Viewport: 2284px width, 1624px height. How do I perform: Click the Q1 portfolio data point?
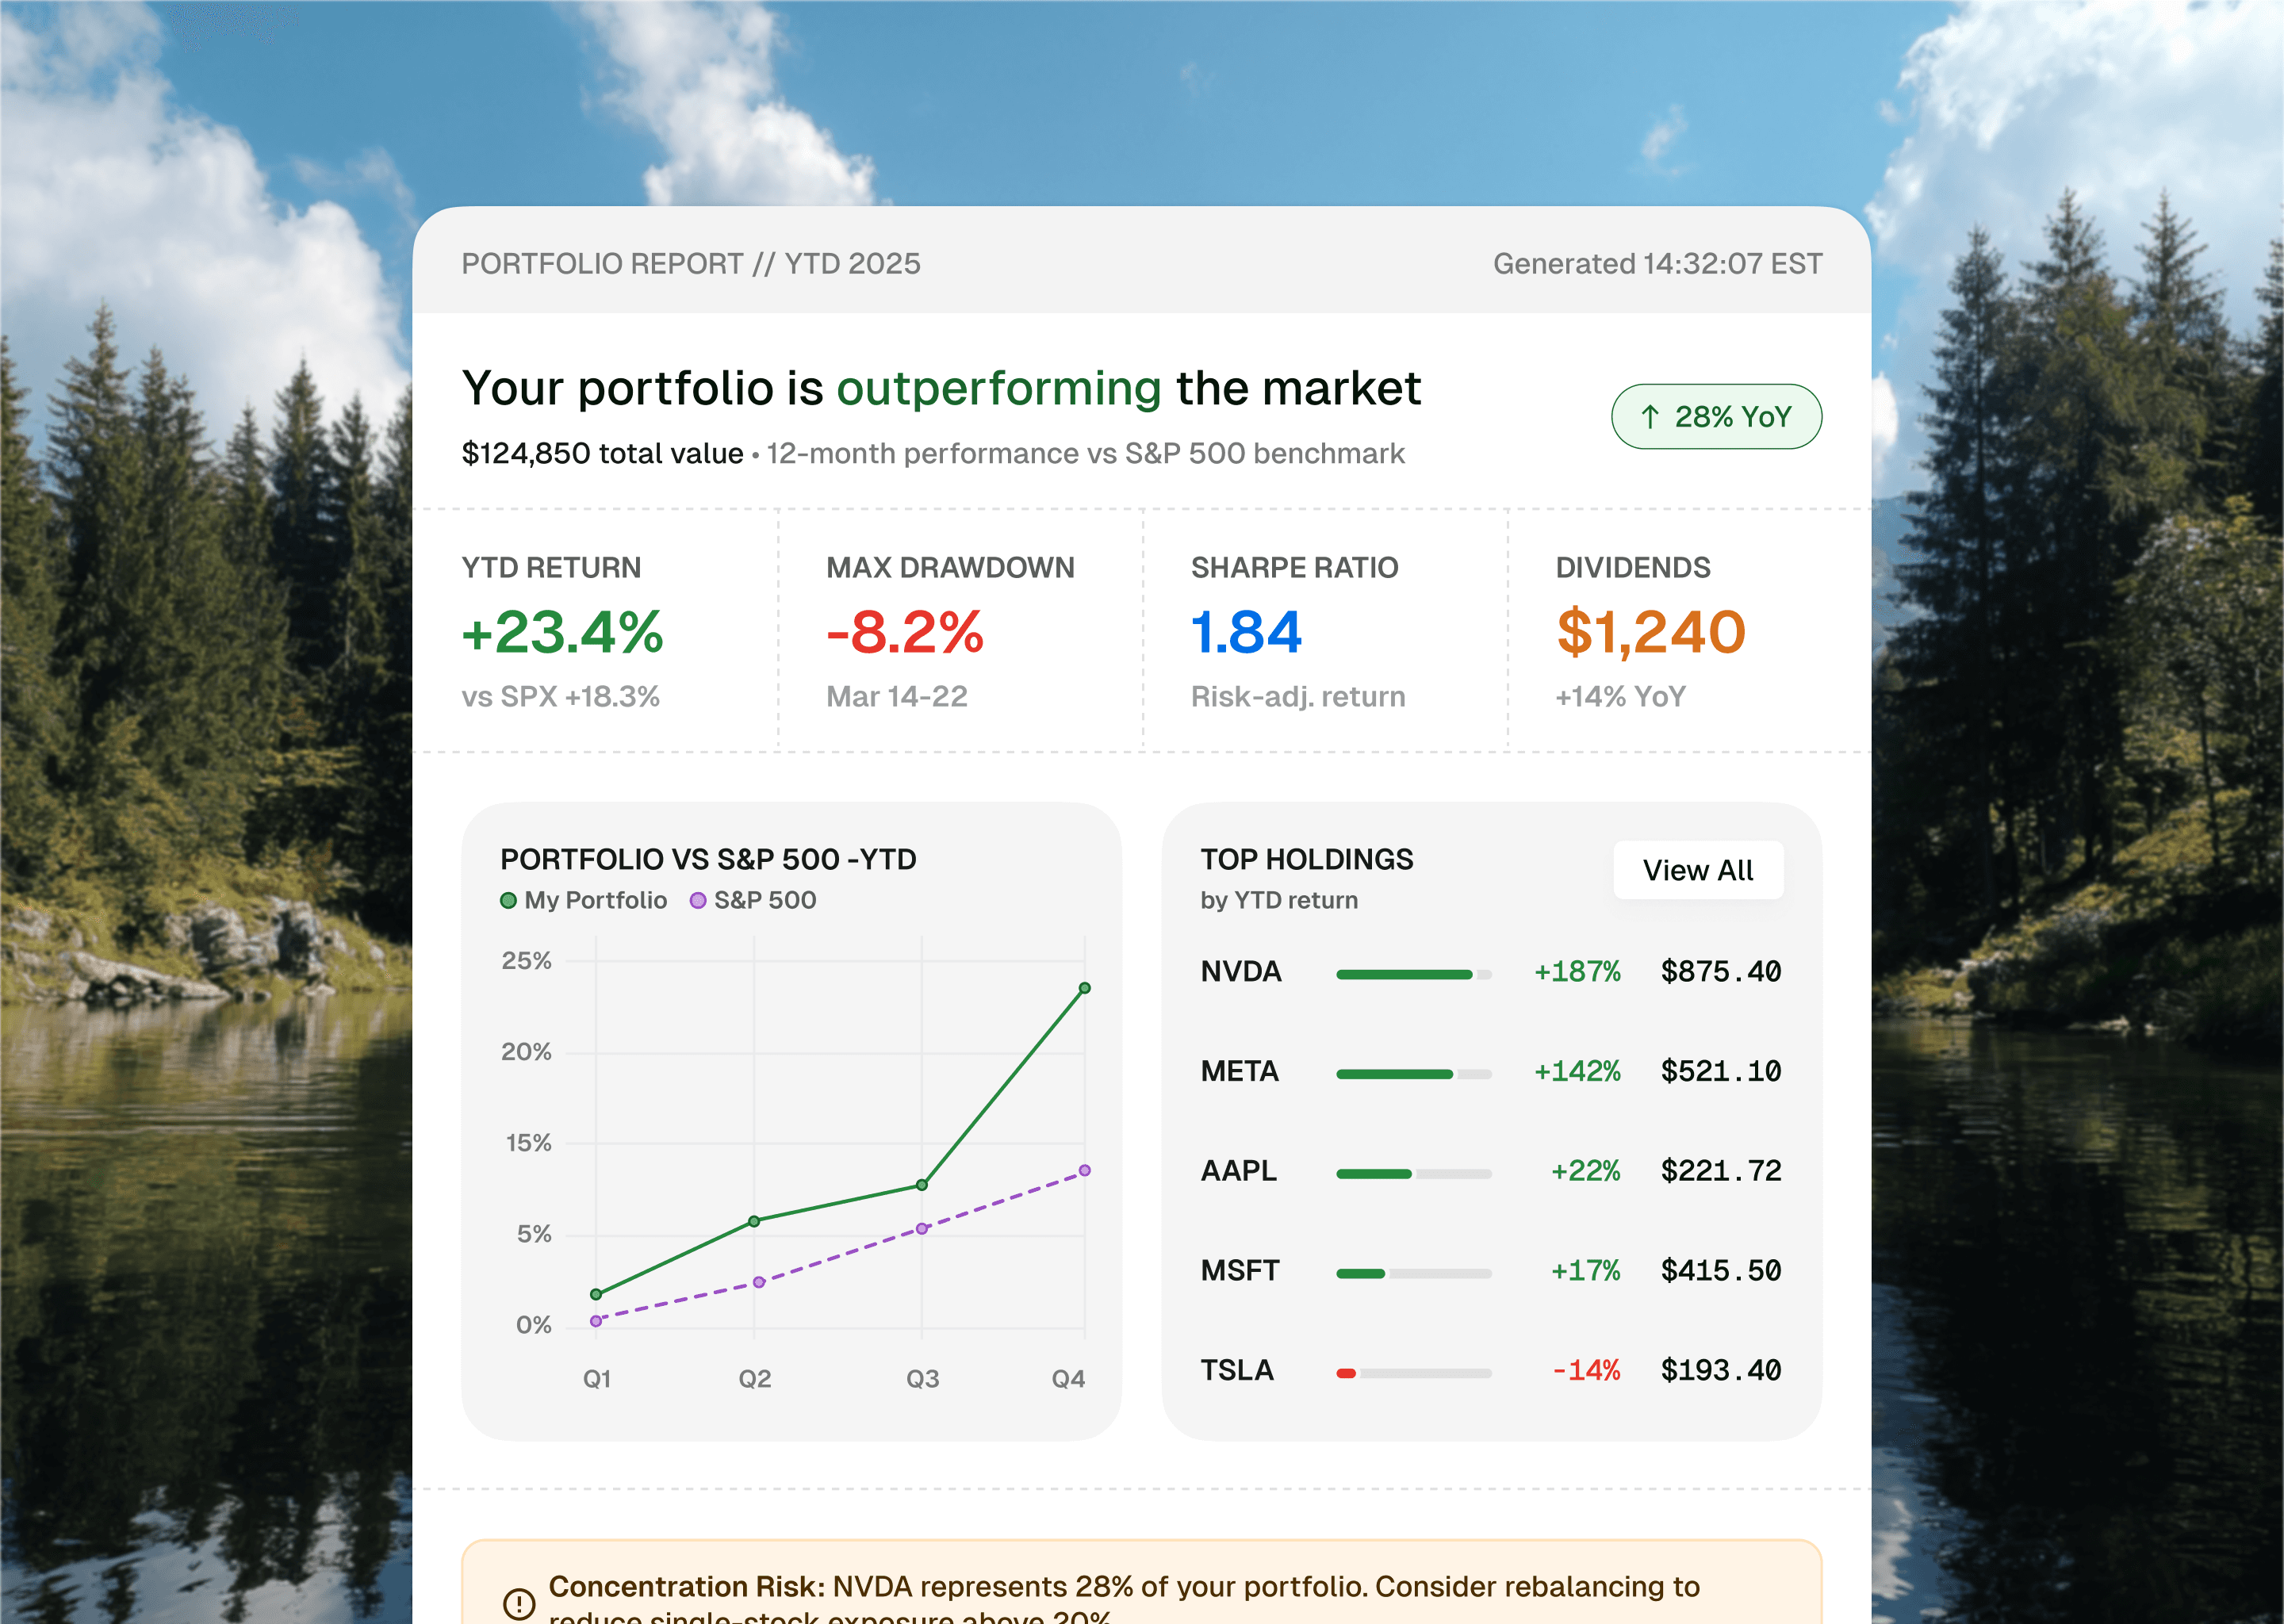pyautogui.click(x=596, y=1294)
